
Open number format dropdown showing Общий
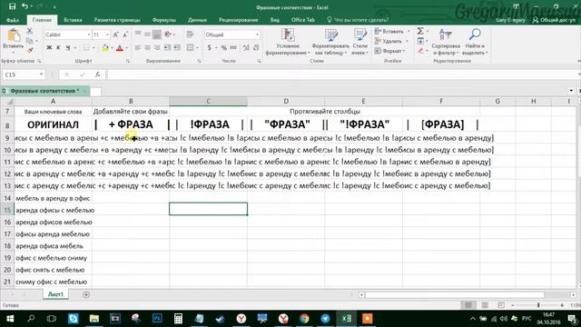(x=257, y=35)
